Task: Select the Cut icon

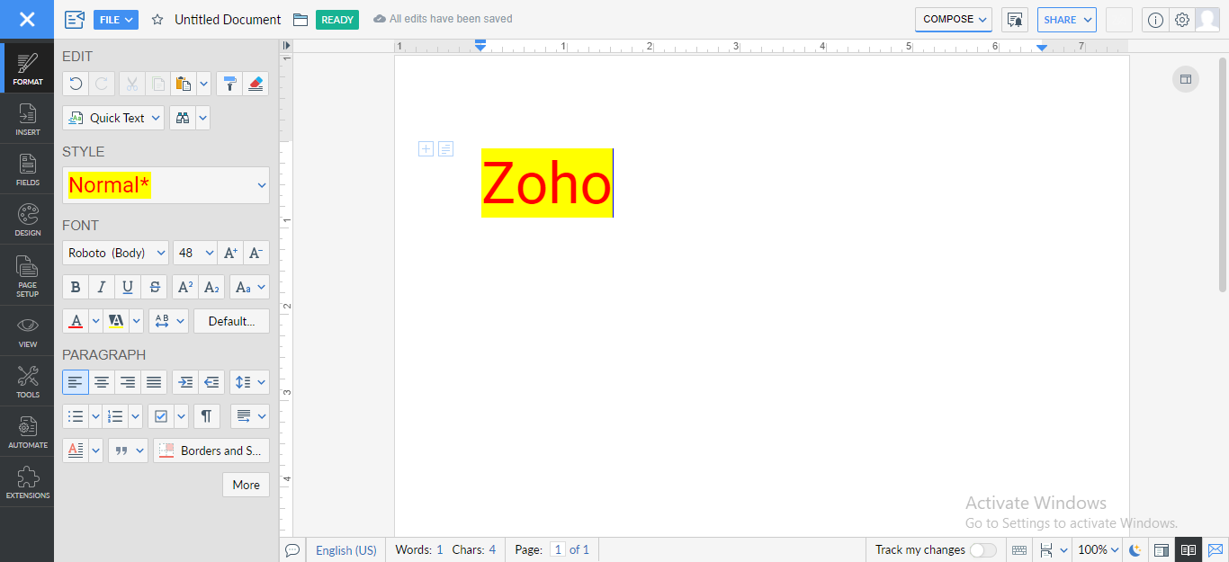Action: pos(130,84)
